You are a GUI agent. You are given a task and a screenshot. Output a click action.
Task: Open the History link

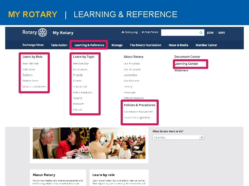[x=128, y=87]
